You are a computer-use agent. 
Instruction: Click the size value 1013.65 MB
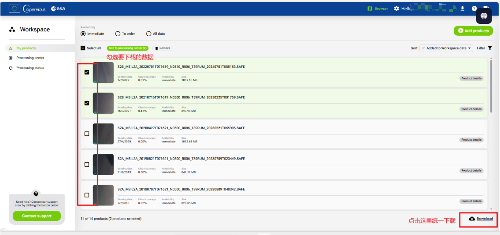click(x=189, y=142)
